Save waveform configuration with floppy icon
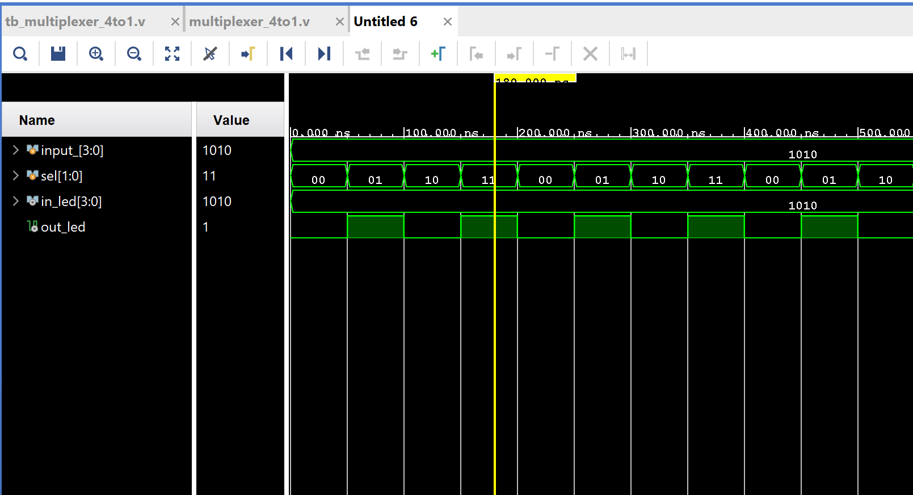The height and width of the screenshot is (495, 913). (x=58, y=54)
